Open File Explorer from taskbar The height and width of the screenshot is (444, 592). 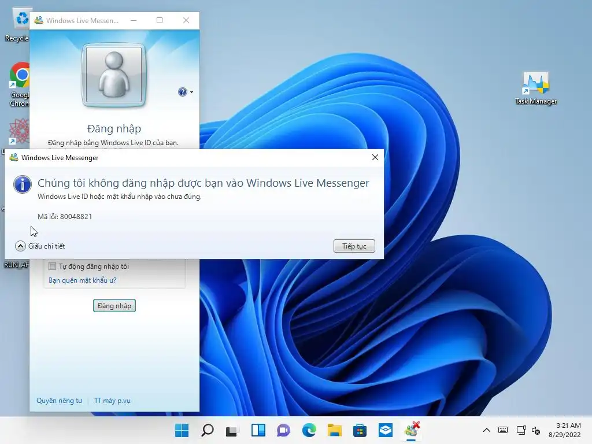[335, 430]
